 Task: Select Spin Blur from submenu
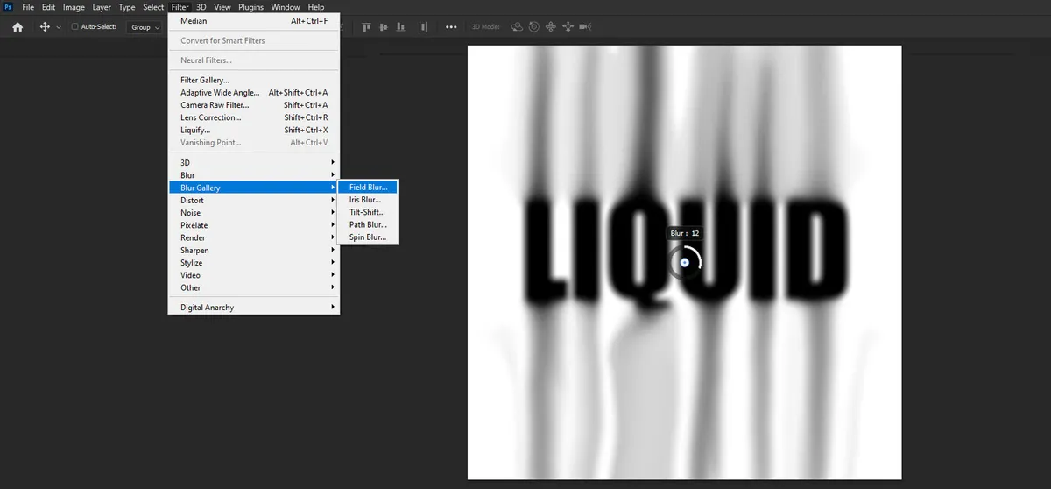pyautogui.click(x=368, y=237)
